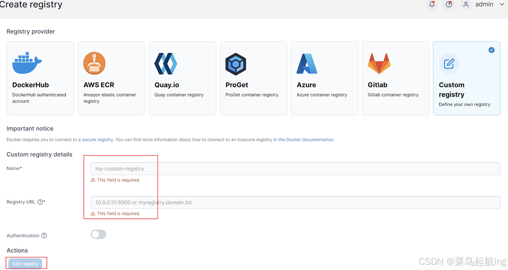Viewport: 508px width, 270px height.
Task: Click the 'Important notice' heading
Action: 30,129
